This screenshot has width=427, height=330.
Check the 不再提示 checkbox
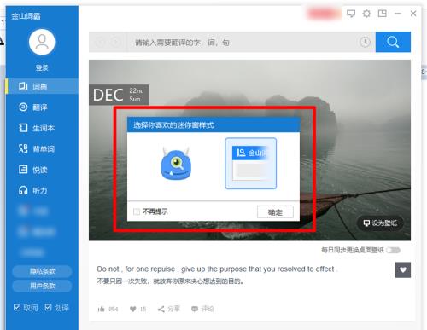pos(137,211)
